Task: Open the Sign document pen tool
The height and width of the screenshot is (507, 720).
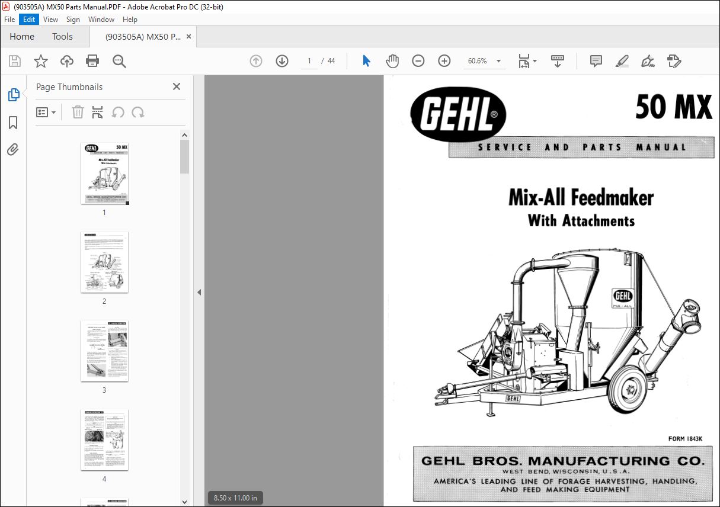Action: tap(648, 61)
